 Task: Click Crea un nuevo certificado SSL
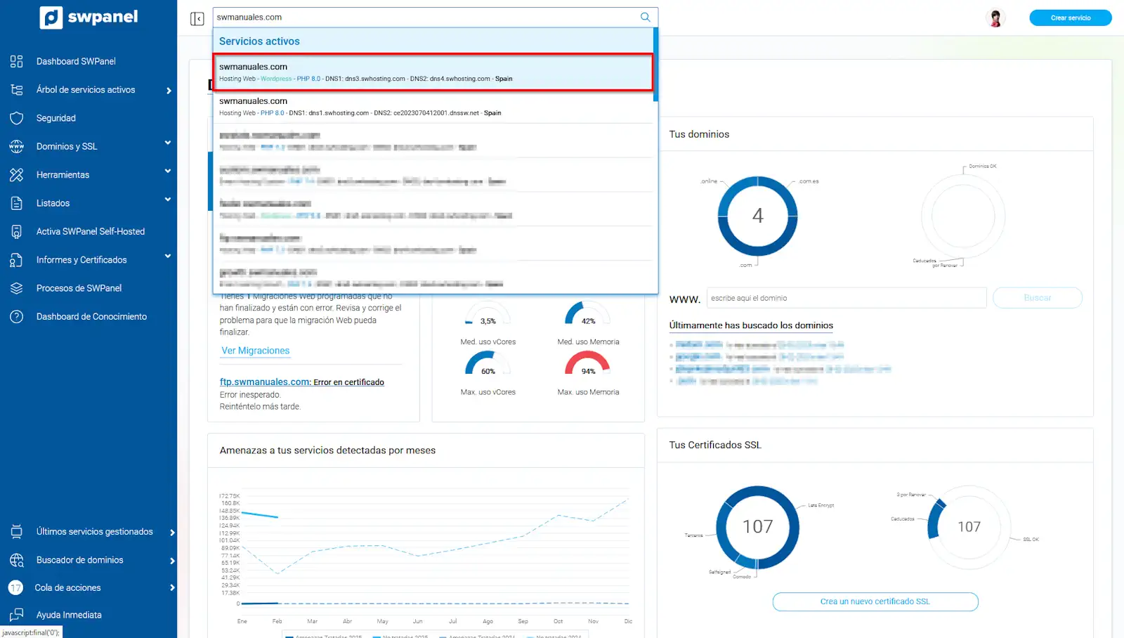[875, 601]
